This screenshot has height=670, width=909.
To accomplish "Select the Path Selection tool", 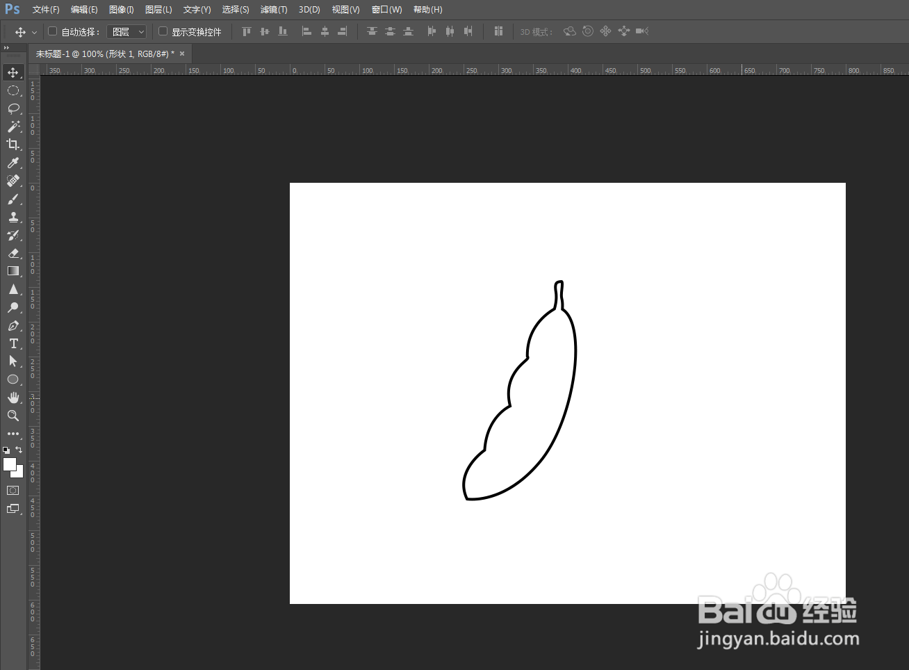I will click(x=13, y=361).
